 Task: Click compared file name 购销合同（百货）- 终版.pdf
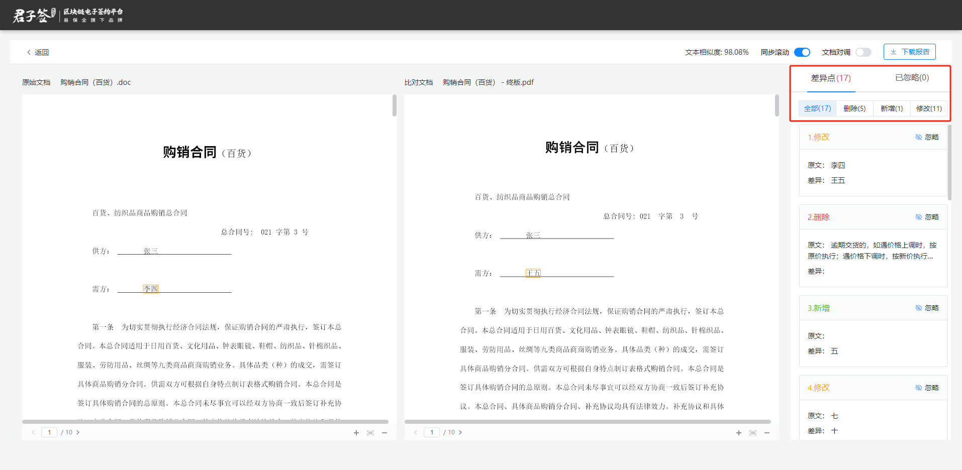click(x=488, y=82)
